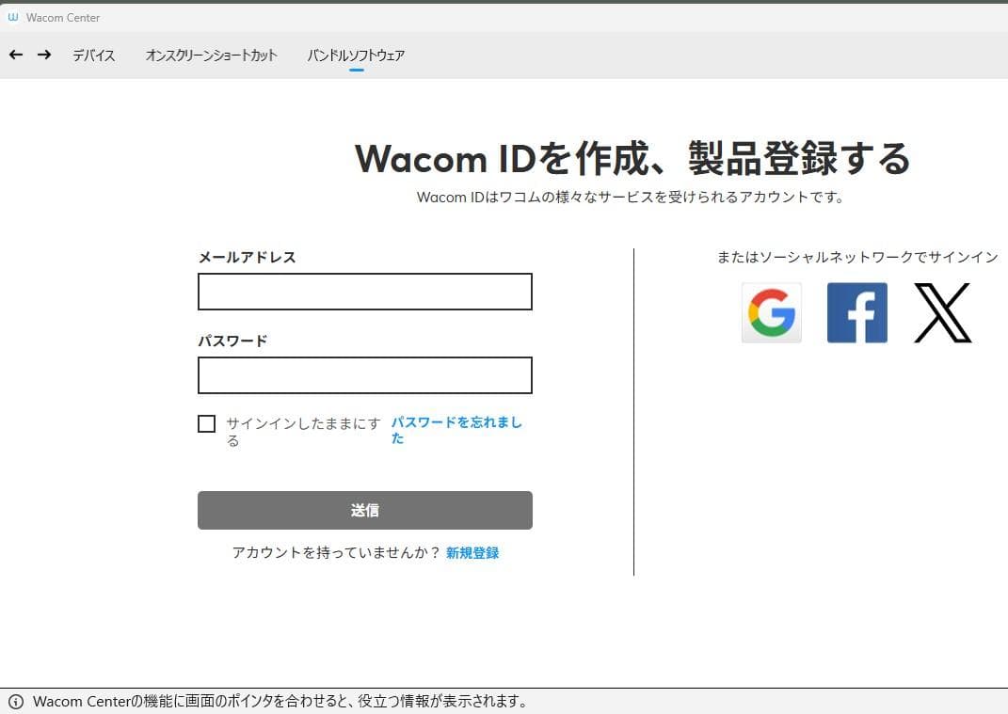Click the back navigation arrow

[x=15, y=55]
